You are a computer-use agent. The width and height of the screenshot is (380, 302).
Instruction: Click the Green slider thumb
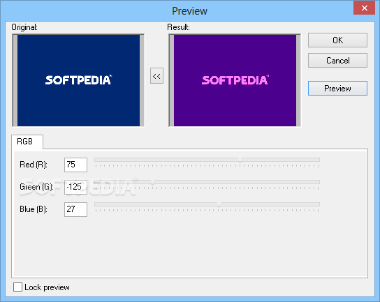click(x=152, y=183)
